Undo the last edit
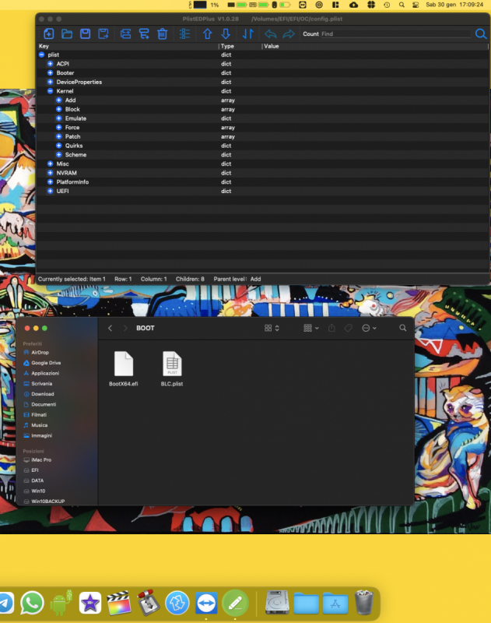This screenshot has width=491, height=623. click(x=270, y=33)
